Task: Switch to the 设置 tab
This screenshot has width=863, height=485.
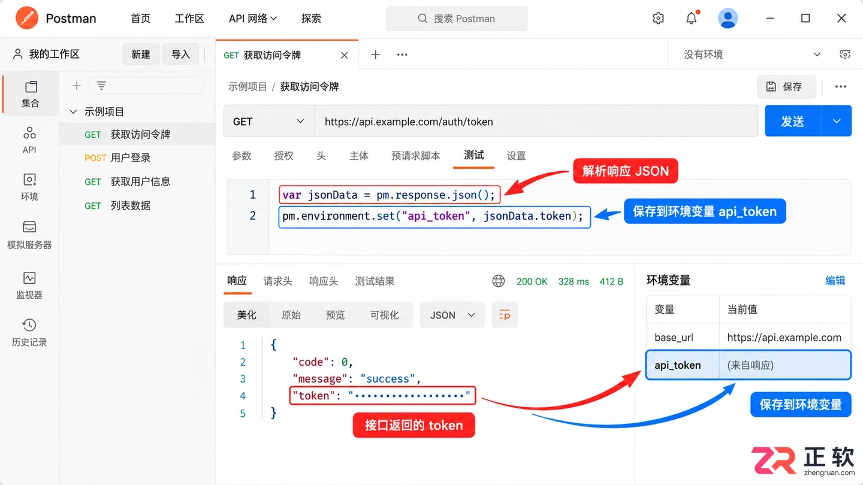Action: [516, 156]
